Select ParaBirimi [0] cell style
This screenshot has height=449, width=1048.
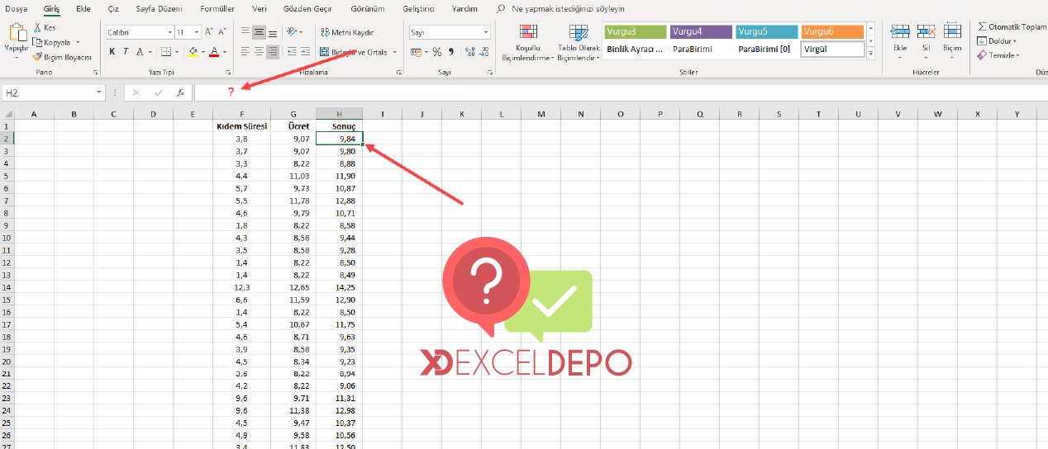click(x=766, y=49)
